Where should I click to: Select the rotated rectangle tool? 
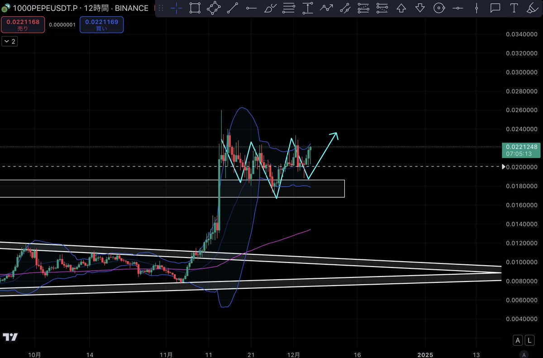[214, 8]
